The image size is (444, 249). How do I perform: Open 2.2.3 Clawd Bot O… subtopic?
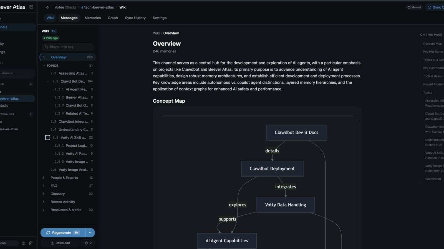(74, 105)
